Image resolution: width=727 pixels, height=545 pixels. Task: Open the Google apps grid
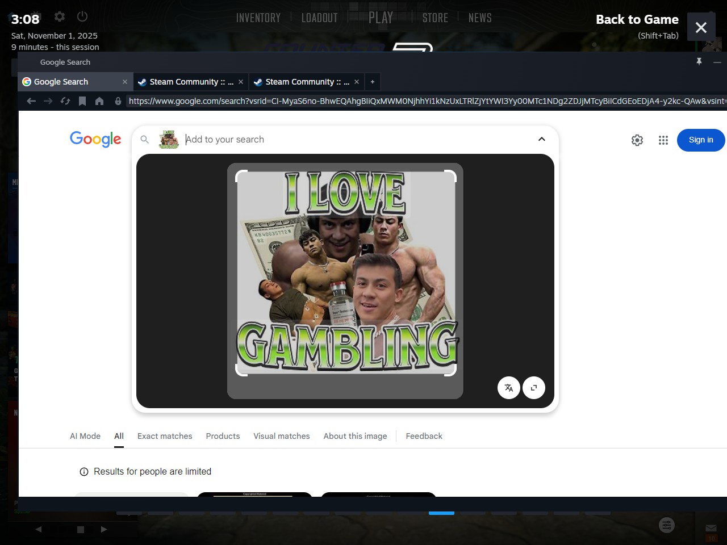click(663, 140)
